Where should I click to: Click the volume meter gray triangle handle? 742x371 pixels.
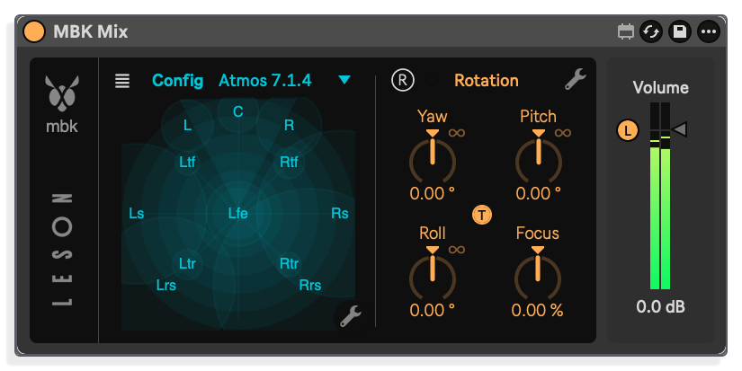pos(680,129)
